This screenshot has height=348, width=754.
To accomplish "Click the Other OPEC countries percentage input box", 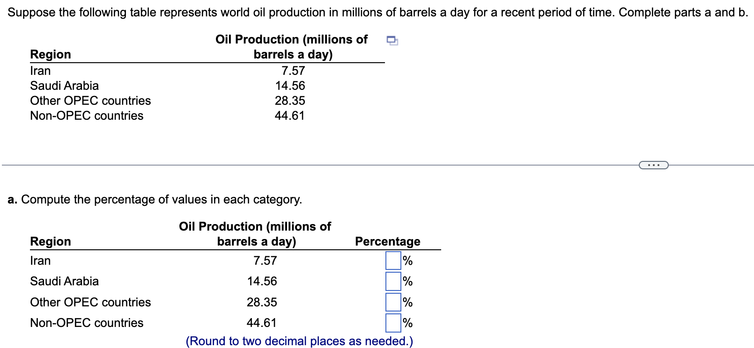I will pos(393,302).
